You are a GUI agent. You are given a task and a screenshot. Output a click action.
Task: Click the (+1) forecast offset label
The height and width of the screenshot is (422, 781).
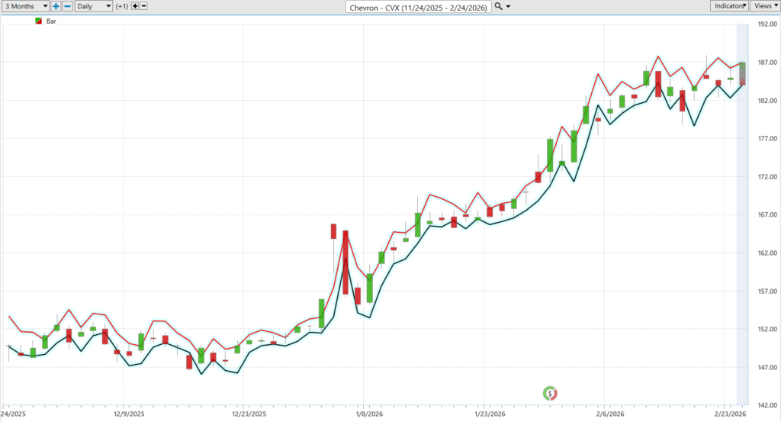122,6
